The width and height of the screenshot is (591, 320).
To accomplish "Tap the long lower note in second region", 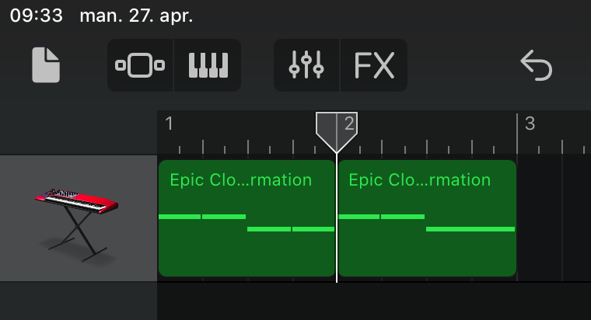I will [470, 229].
